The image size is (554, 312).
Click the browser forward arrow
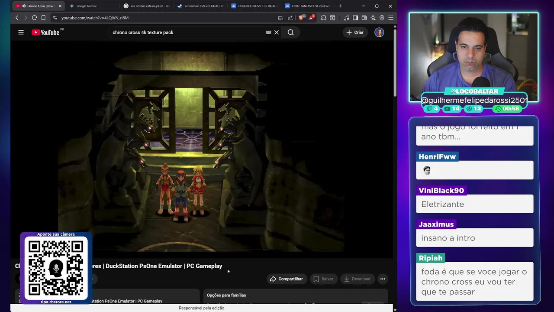click(25, 18)
